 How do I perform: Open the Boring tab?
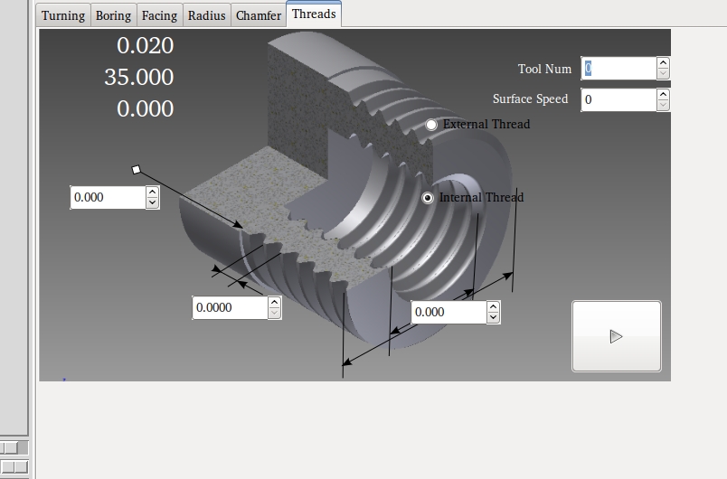click(x=114, y=15)
